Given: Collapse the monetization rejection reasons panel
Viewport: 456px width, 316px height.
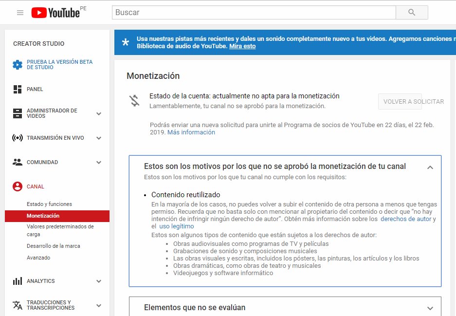Looking at the screenshot, I should [x=430, y=167].
